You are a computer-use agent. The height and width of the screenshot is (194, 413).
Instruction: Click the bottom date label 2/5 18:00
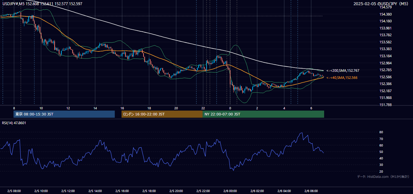coord(149,191)
